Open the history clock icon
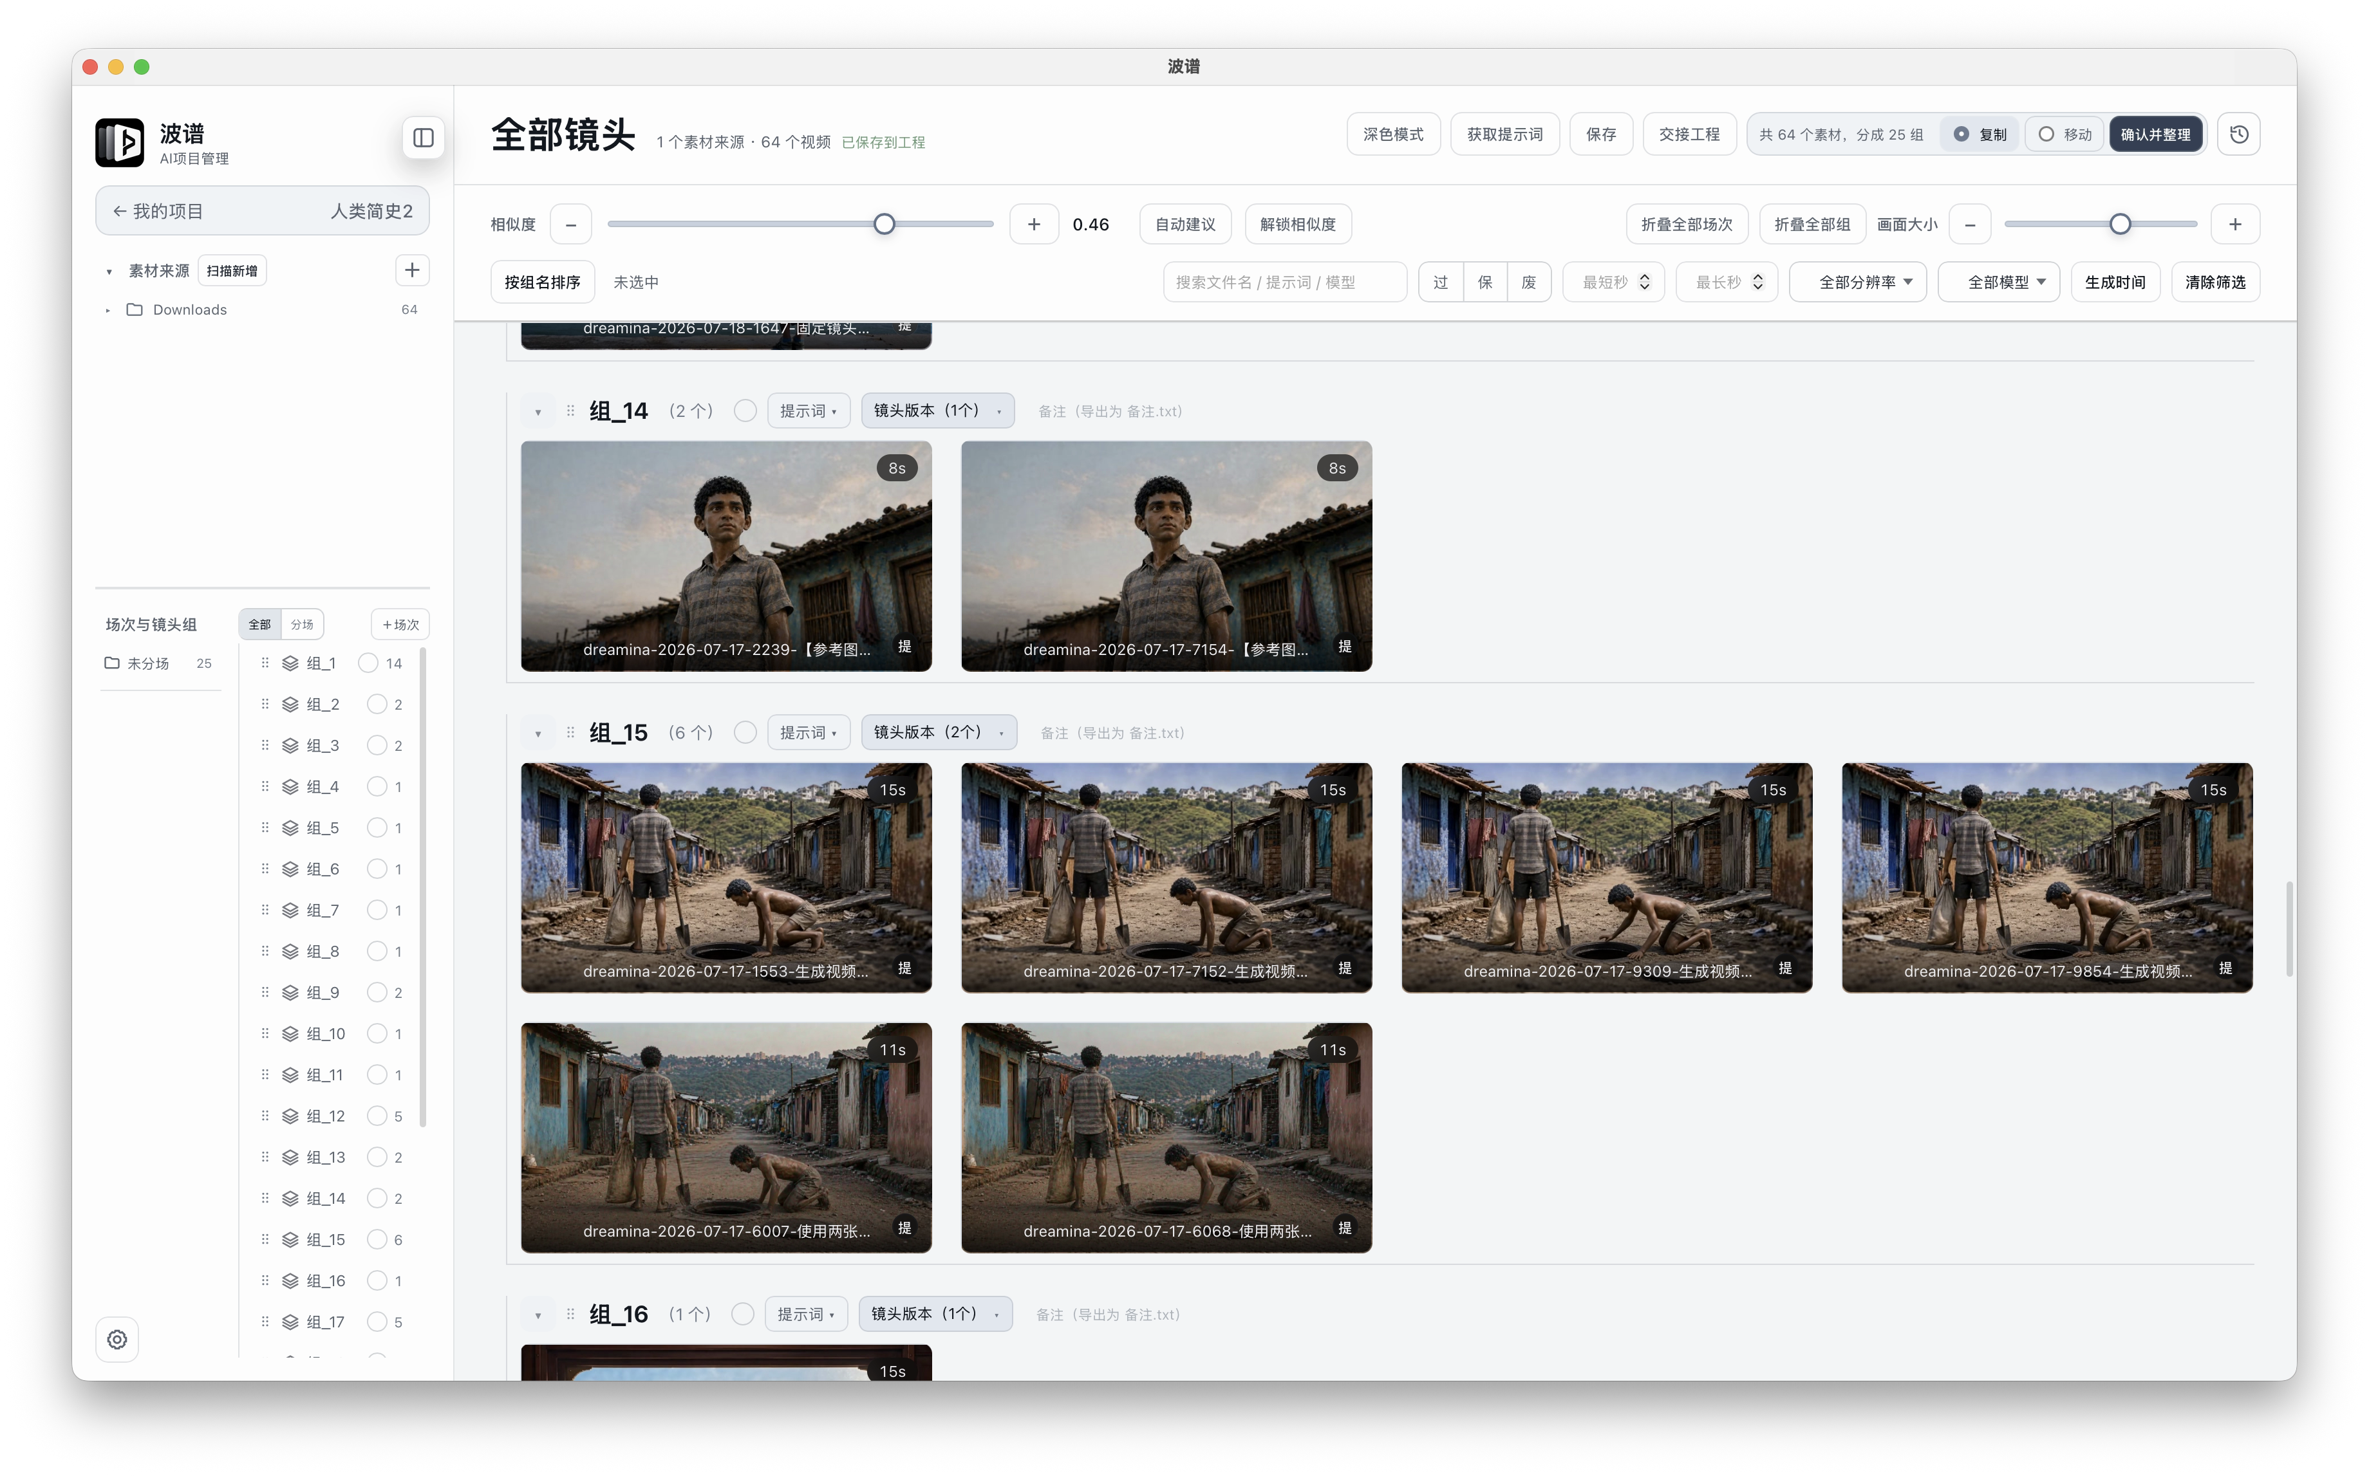This screenshot has width=2369, height=1476. point(2239,134)
